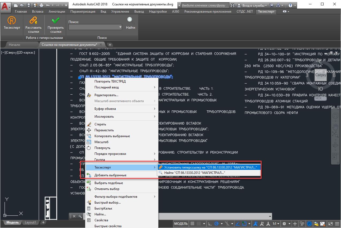Open the Поиск combo box dropdown
This screenshot has width=341, height=228.
(120, 27)
